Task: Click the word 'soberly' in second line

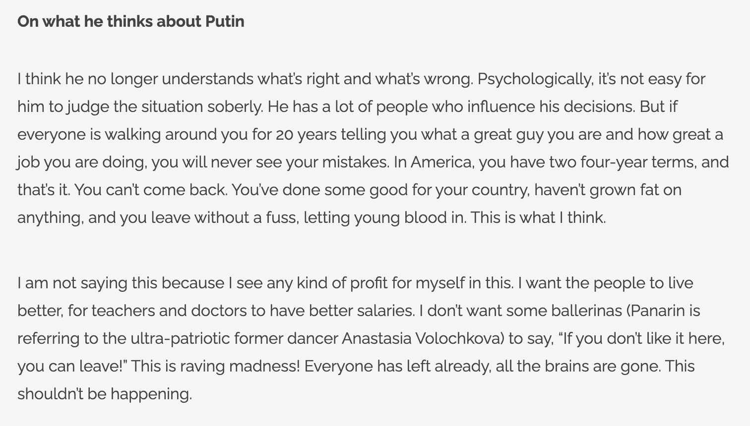Action: [235, 107]
